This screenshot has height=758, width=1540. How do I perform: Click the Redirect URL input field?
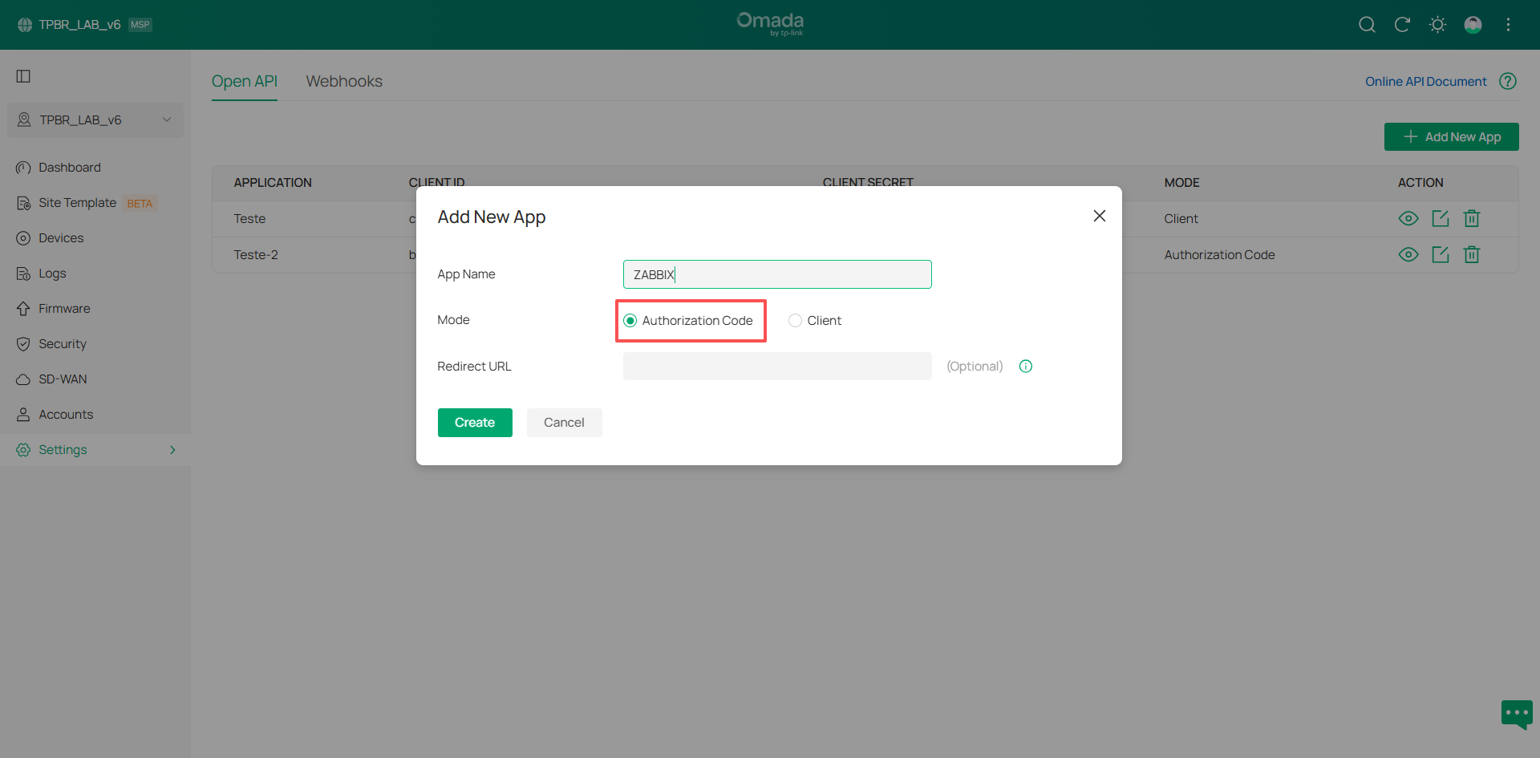776,367
